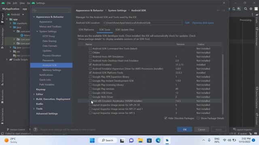Open File Explorer from the taskbar
259x145 pixels.
tap(140, 141)
